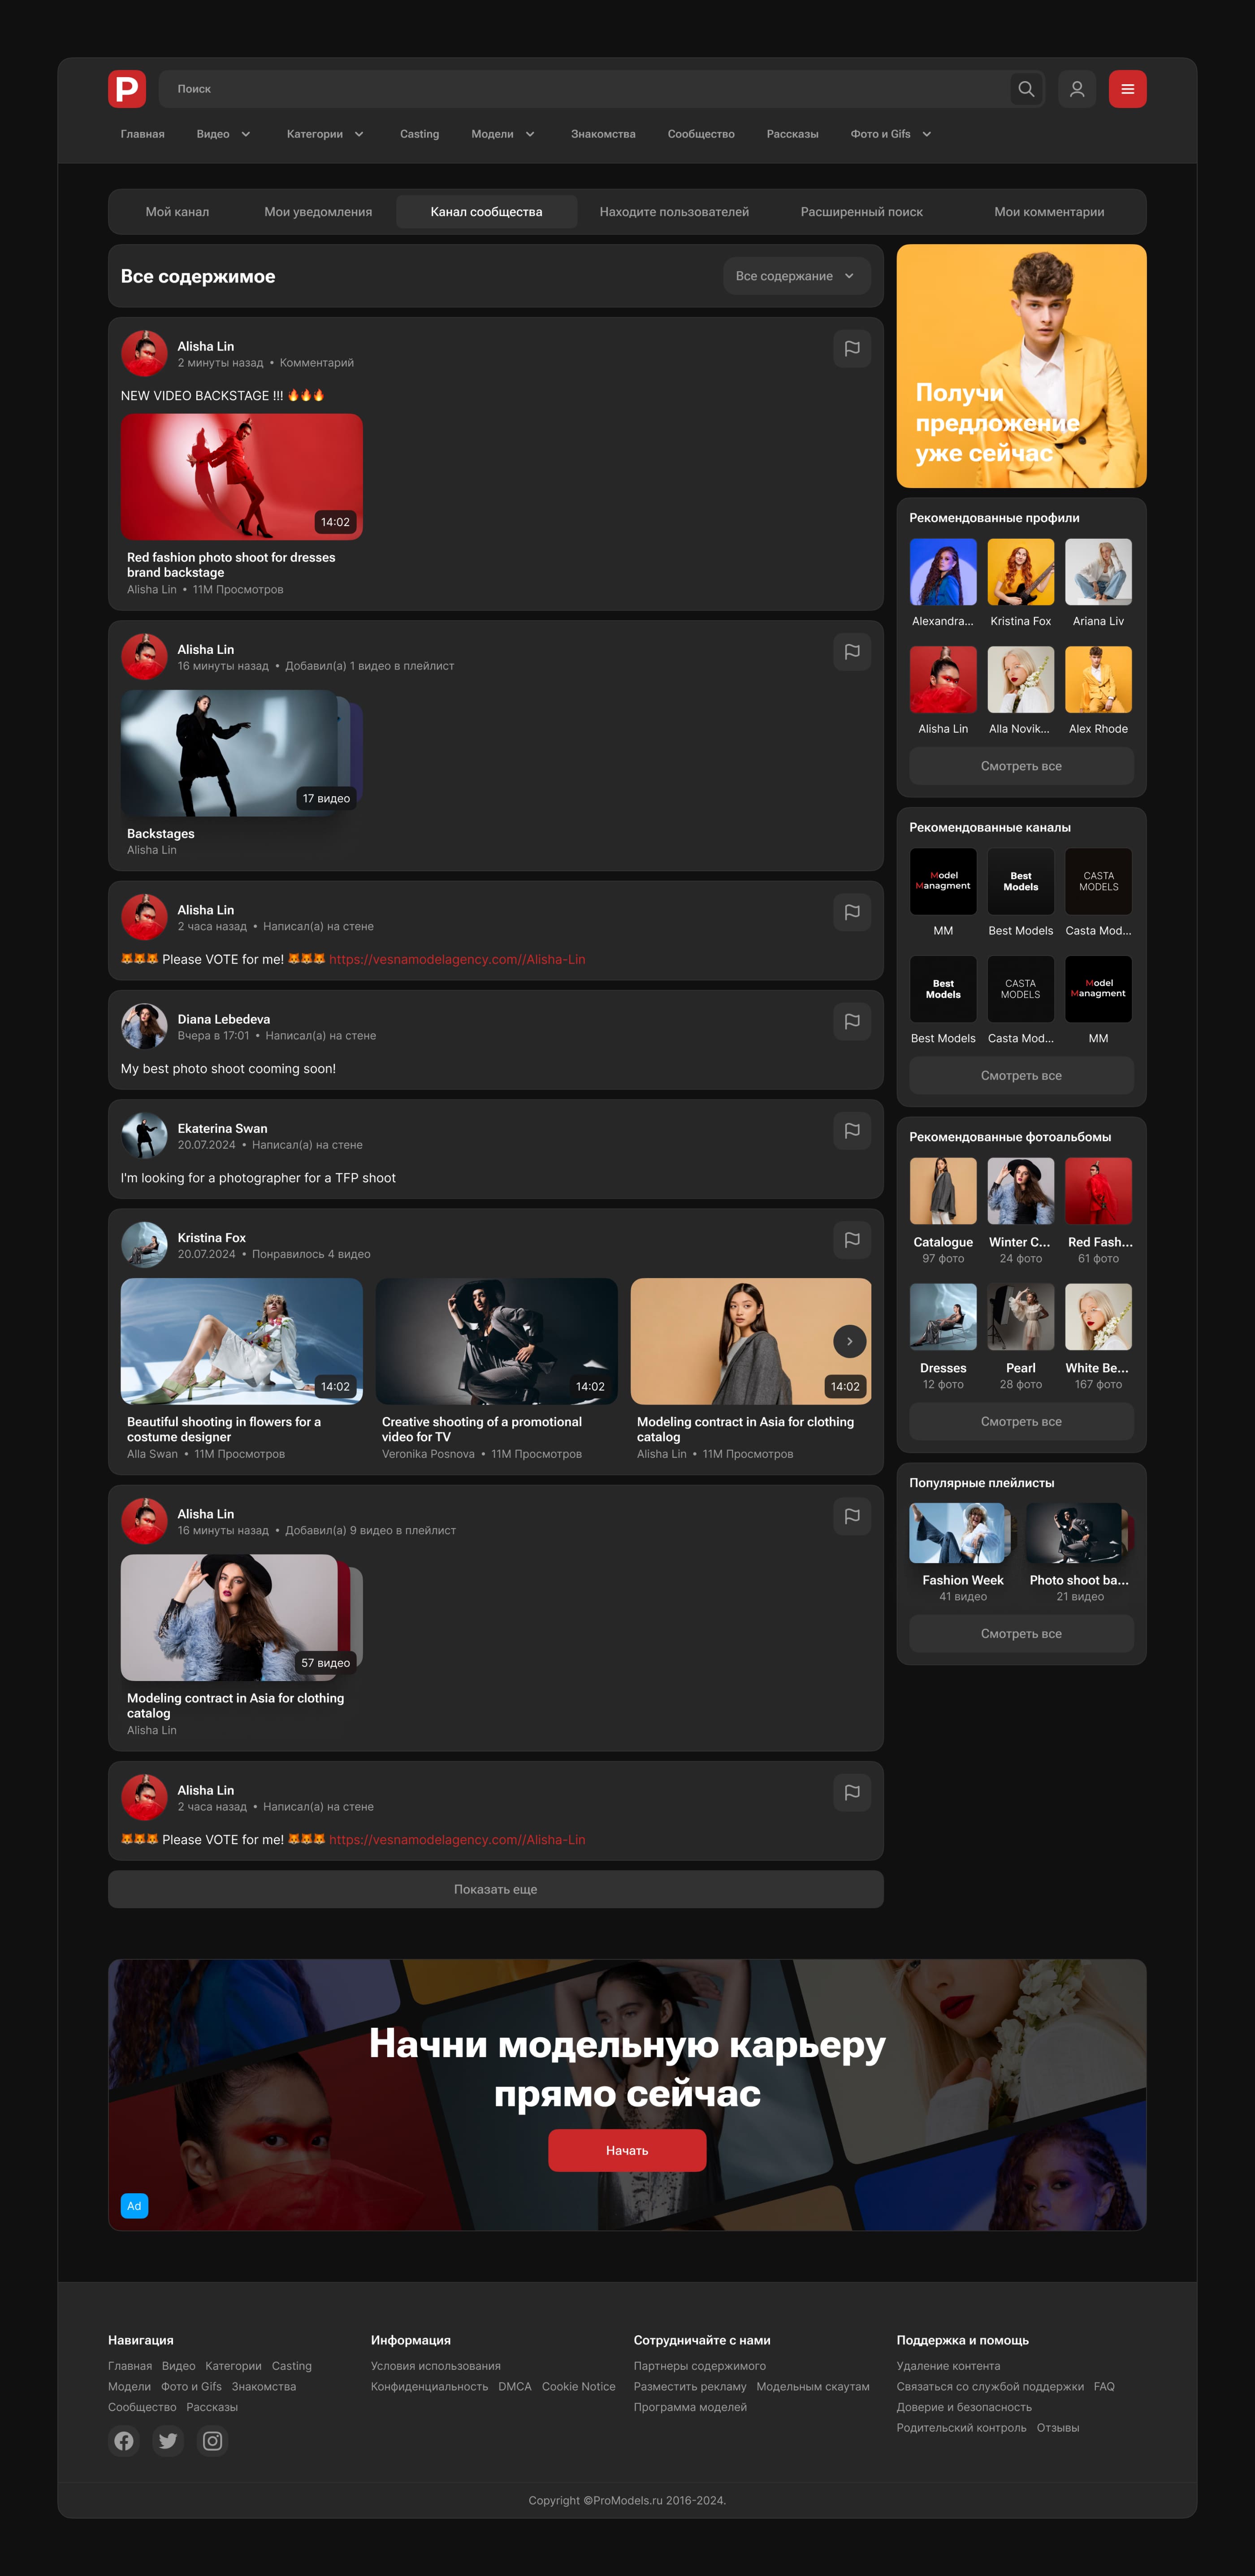Open Сообщество in the top navigation
Screen dimensions: 1255x2576
point(701,134)
